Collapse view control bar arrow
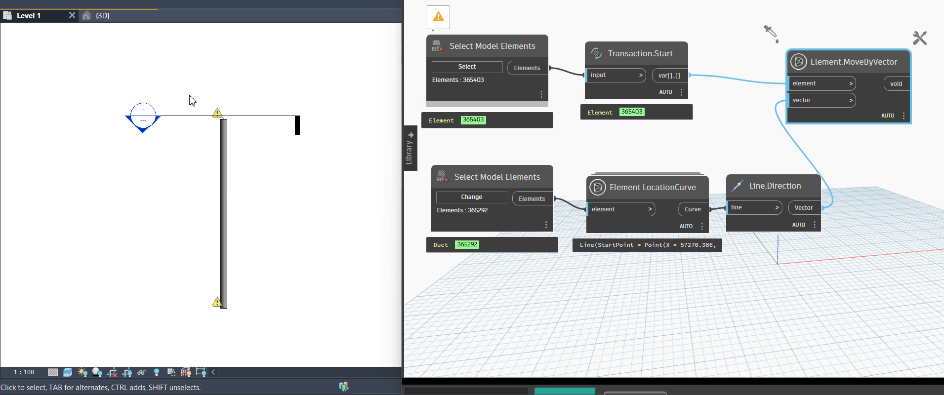Screen dimensions: 944x395 pyautogui.click(x=213, y=372)
